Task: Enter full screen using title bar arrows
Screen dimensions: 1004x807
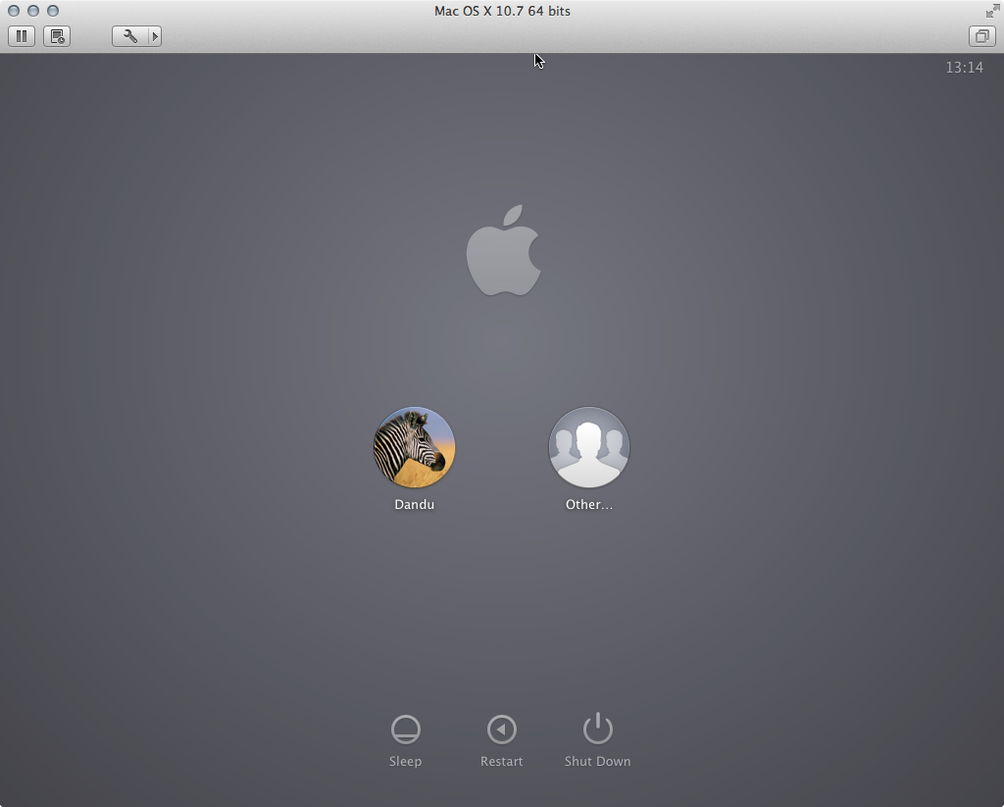Action: [992, 11]
